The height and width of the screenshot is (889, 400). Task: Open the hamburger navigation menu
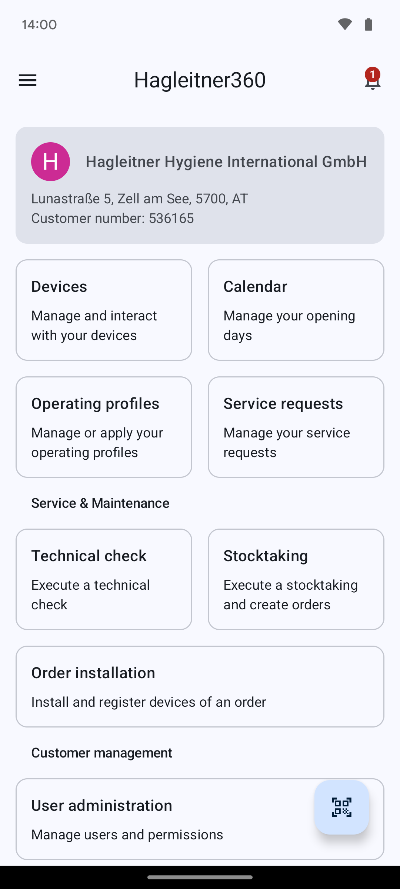point(28,80)
